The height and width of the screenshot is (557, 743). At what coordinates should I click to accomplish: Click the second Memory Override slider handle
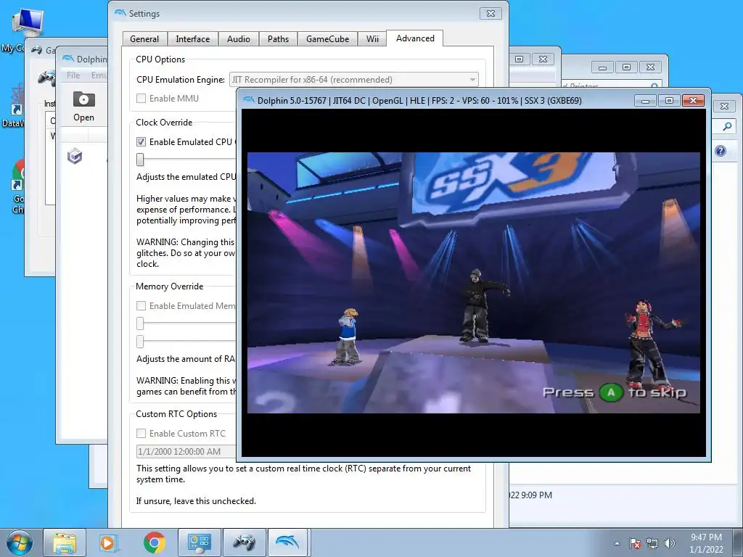pyautogui.click(x=140, y=342)
